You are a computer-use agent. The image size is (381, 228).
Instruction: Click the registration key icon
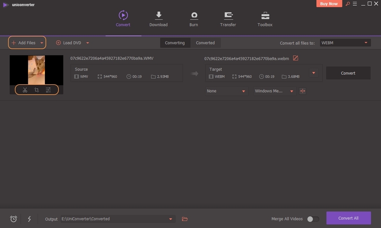(347, 4)
